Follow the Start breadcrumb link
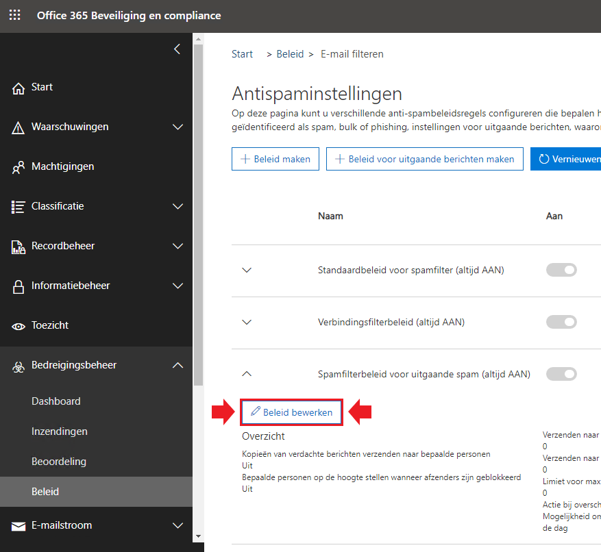Image resolution: width=601 pixels, height=552 pixels. (242, 54)
